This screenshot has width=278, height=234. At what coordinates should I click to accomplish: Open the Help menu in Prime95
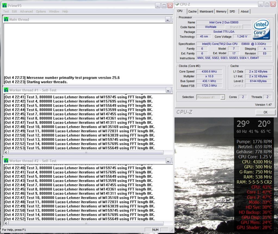[65, 11]
